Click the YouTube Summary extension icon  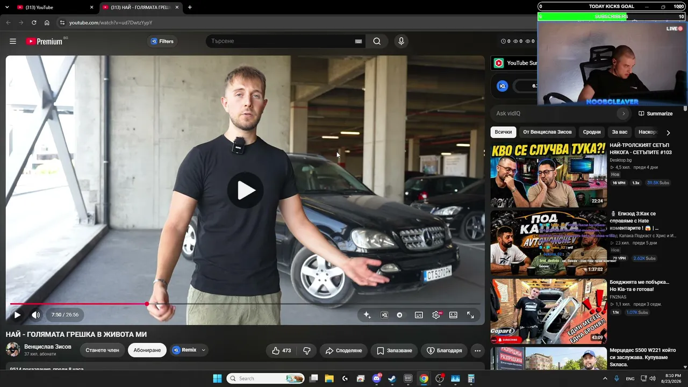point(499,63)
